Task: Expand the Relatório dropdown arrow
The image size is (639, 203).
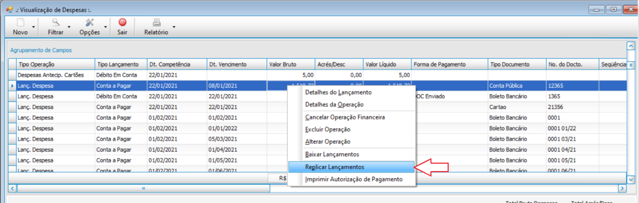Action: click(174, 26)
